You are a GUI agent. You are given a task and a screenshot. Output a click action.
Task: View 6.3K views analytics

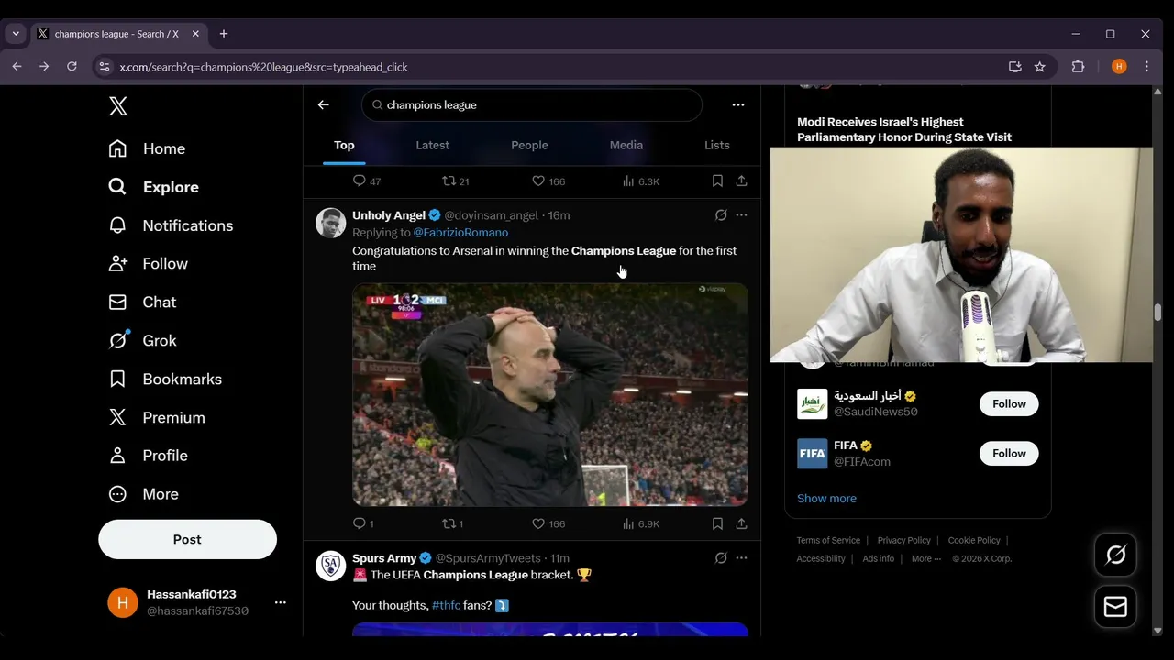coord(641,181)
